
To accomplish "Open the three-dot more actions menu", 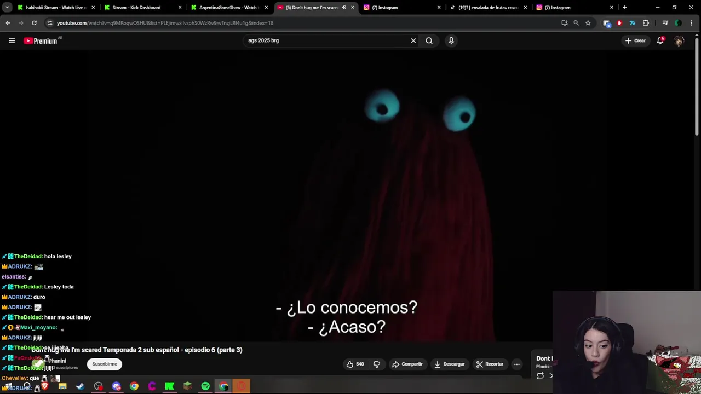I will [x=517, y=364].
